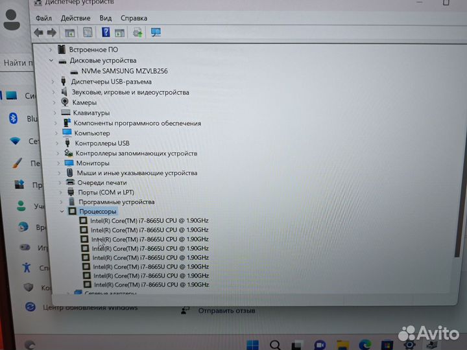Open Центр обновления Windows in Settings
The width and height of the screenshot is (467, 350).
[90, 308]
